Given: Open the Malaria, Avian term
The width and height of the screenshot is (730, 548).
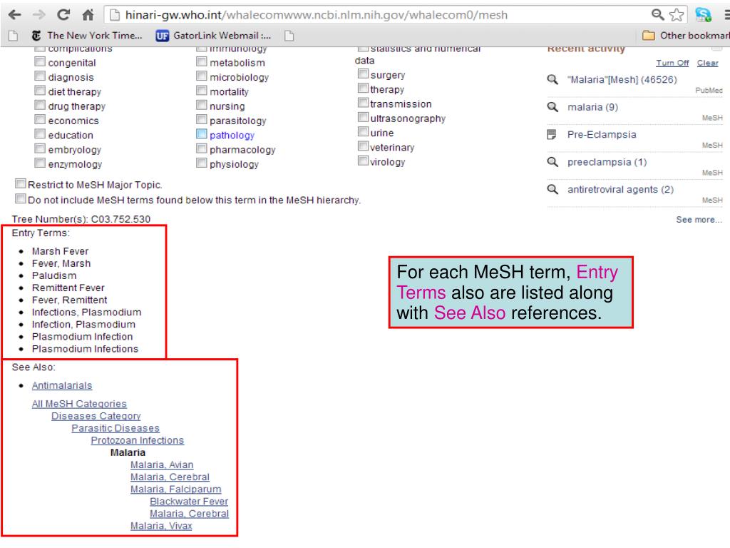Looking at the screenshot, I should coord(162,465).
